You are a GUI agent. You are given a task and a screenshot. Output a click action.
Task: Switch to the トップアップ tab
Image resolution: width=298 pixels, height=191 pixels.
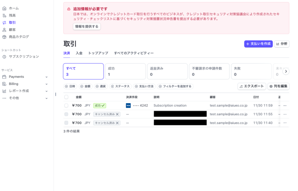coord(98,53)
